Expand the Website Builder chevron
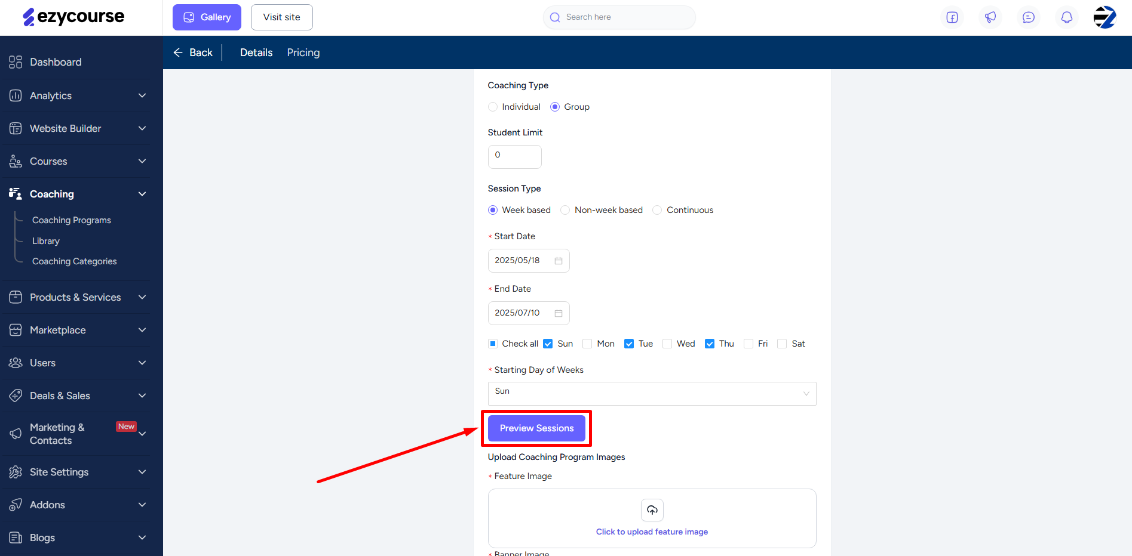The width and height of the screenshot is (1132, 556). click(142, 128)
